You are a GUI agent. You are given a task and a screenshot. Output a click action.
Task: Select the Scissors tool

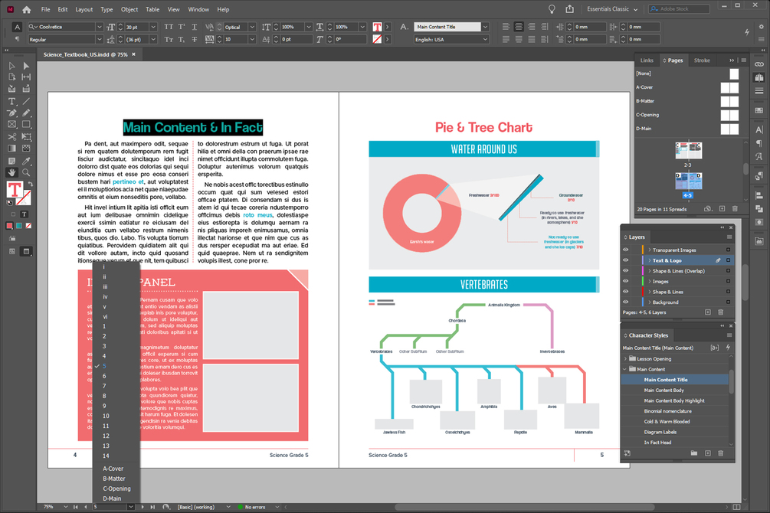pos(11,137)
